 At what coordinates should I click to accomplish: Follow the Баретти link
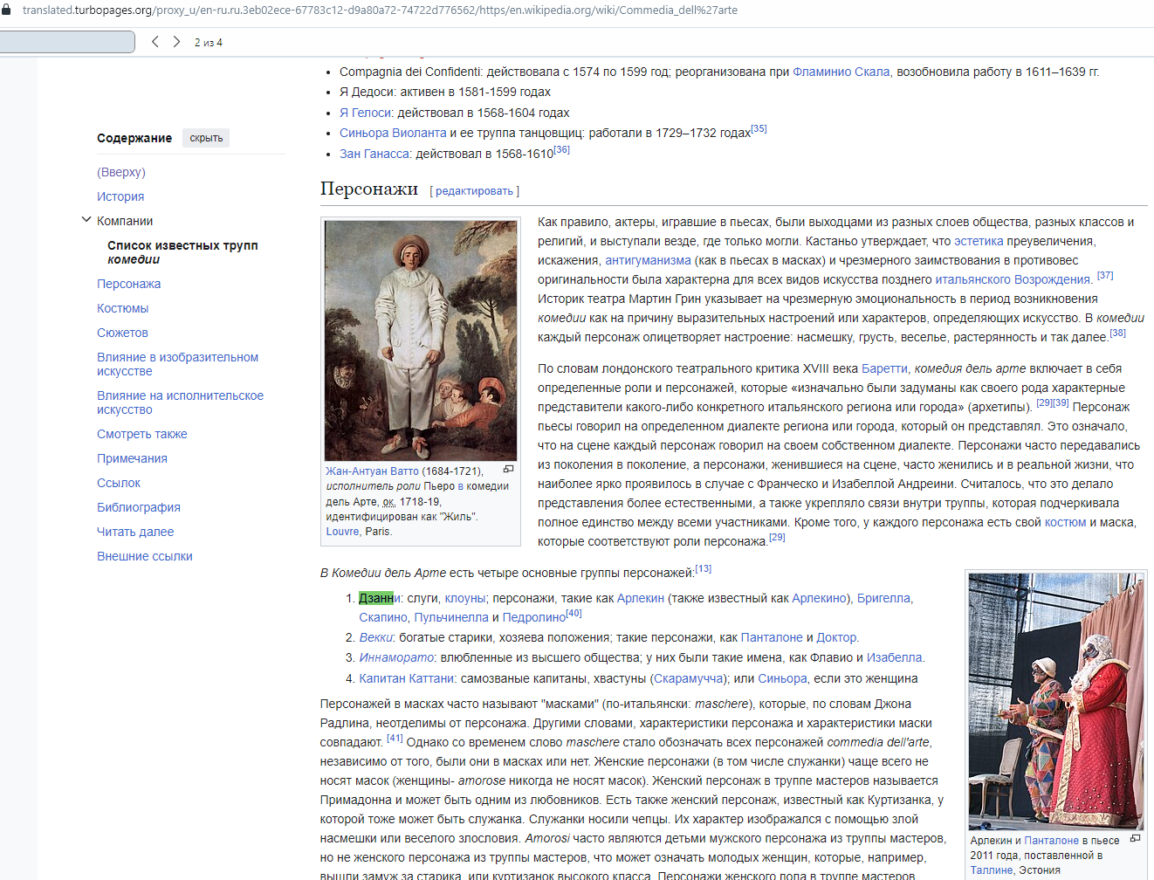(884, 368)
